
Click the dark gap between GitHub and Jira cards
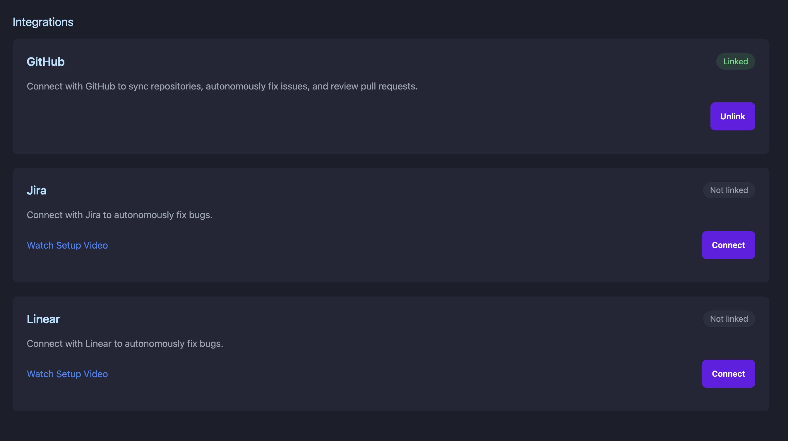point(391,161)
